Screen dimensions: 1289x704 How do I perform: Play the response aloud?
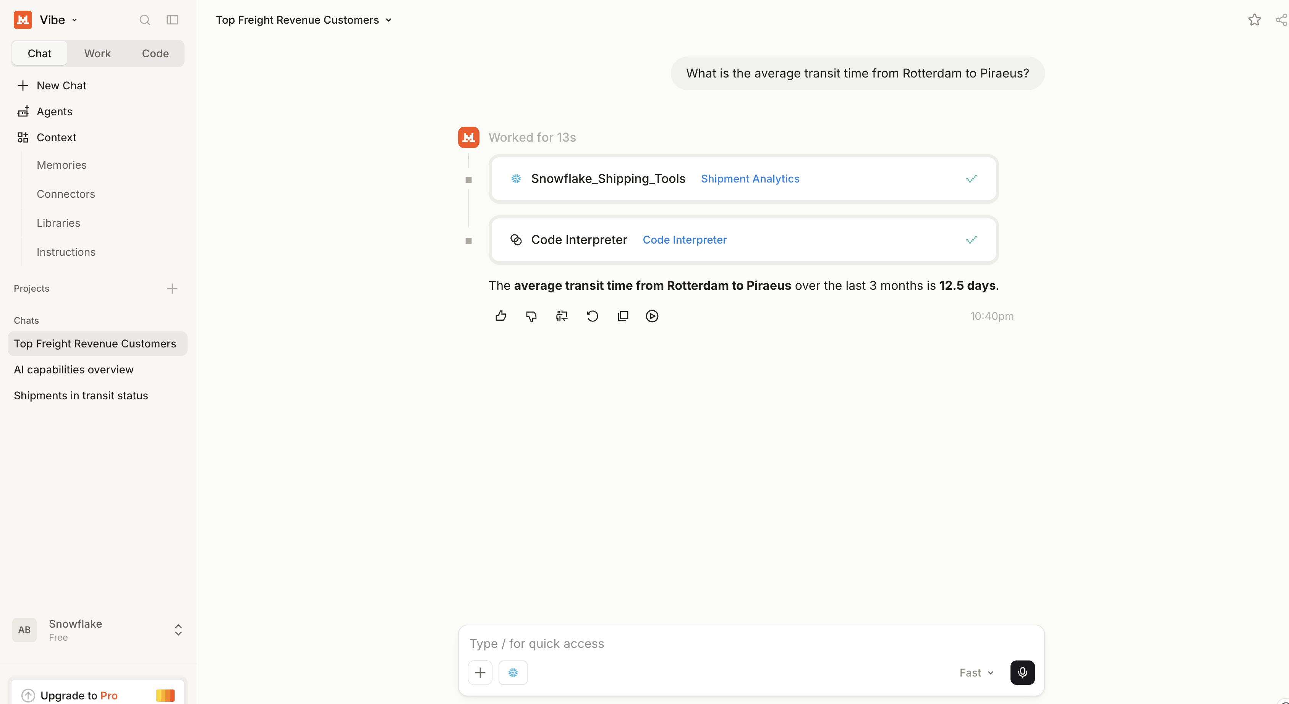point(652,316)
